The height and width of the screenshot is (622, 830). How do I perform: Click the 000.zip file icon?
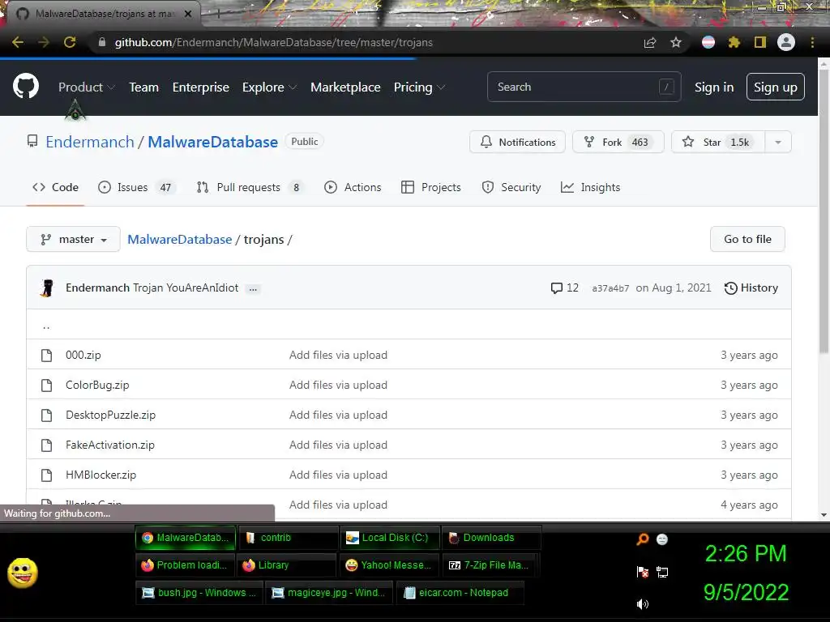tap(46, 355)
